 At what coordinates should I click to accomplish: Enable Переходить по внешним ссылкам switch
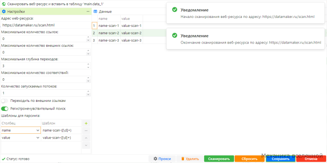tap(4, 101)
